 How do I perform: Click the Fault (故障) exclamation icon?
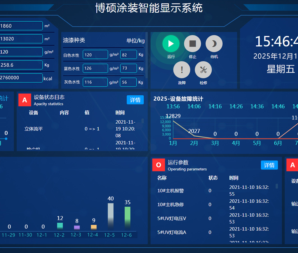point(182,70)
